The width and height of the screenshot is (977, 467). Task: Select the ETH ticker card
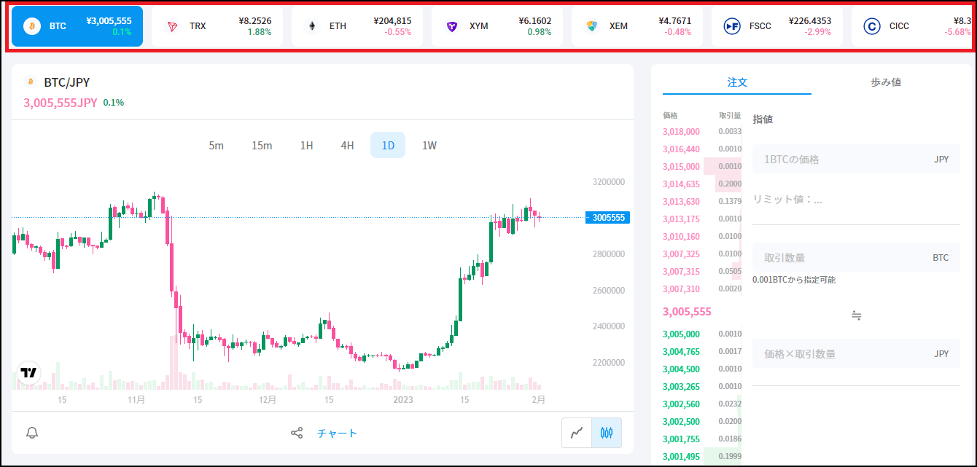pyautogui.click(x=357, y=26)
